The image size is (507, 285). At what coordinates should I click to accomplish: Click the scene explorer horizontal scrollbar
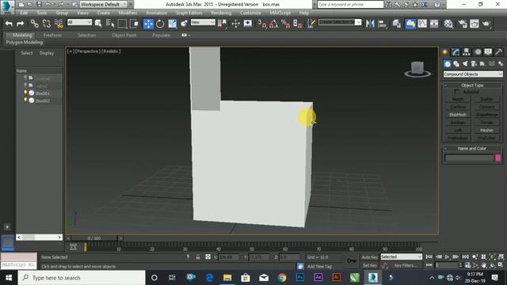click(39, 237)
